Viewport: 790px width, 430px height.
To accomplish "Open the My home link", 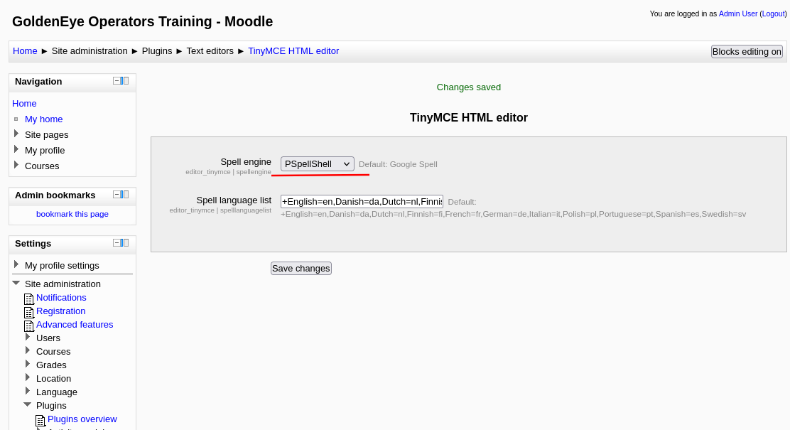I will tap(44, 119).
